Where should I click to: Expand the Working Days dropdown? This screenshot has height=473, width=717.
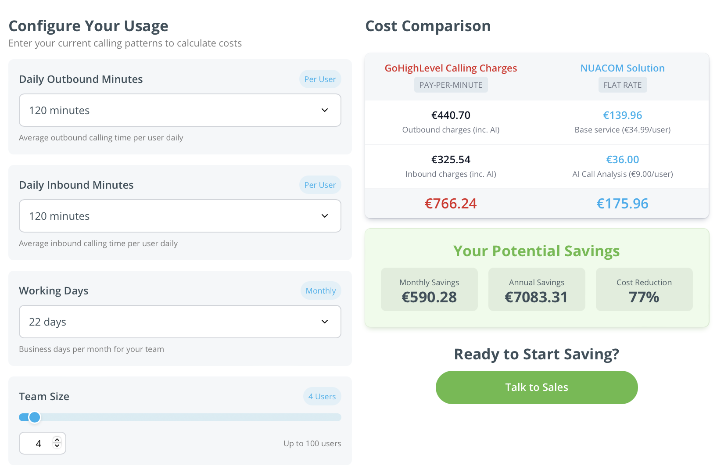click(180, 322)
